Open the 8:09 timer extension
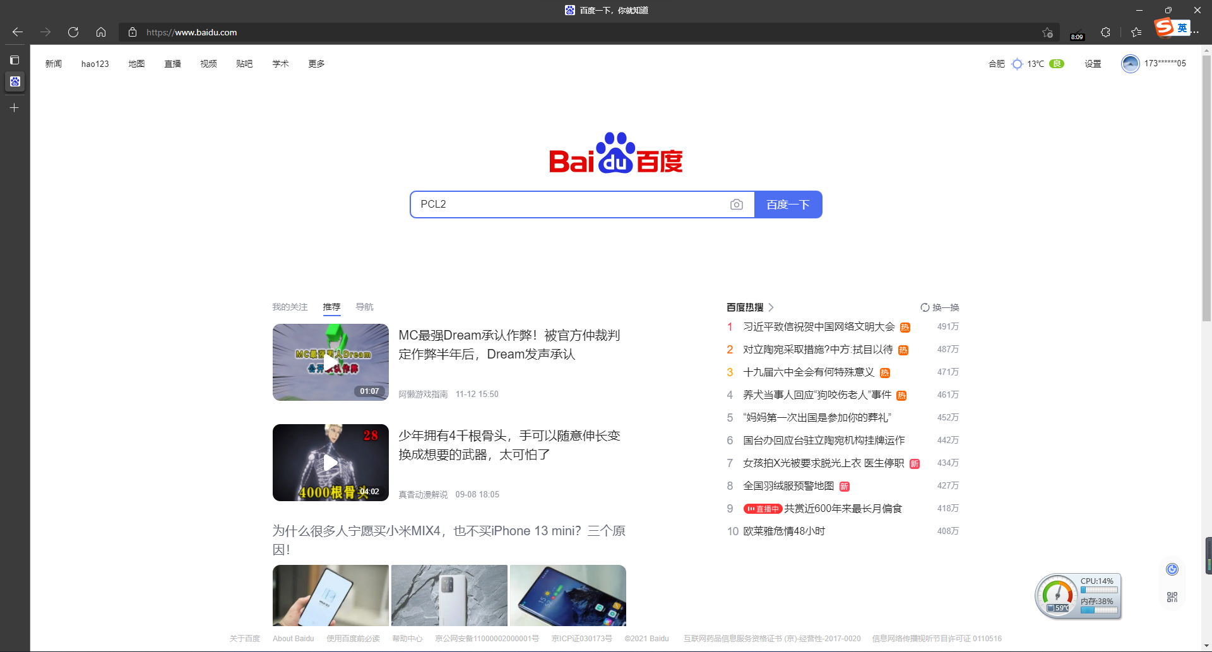Image resolution: width=1212 pixels, height=652 pixels. point(1077,33)
